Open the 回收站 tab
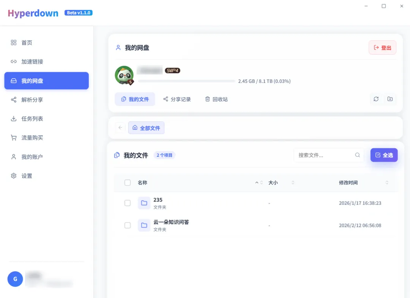This screenshot has width=410, height=298. click(216, 99)
